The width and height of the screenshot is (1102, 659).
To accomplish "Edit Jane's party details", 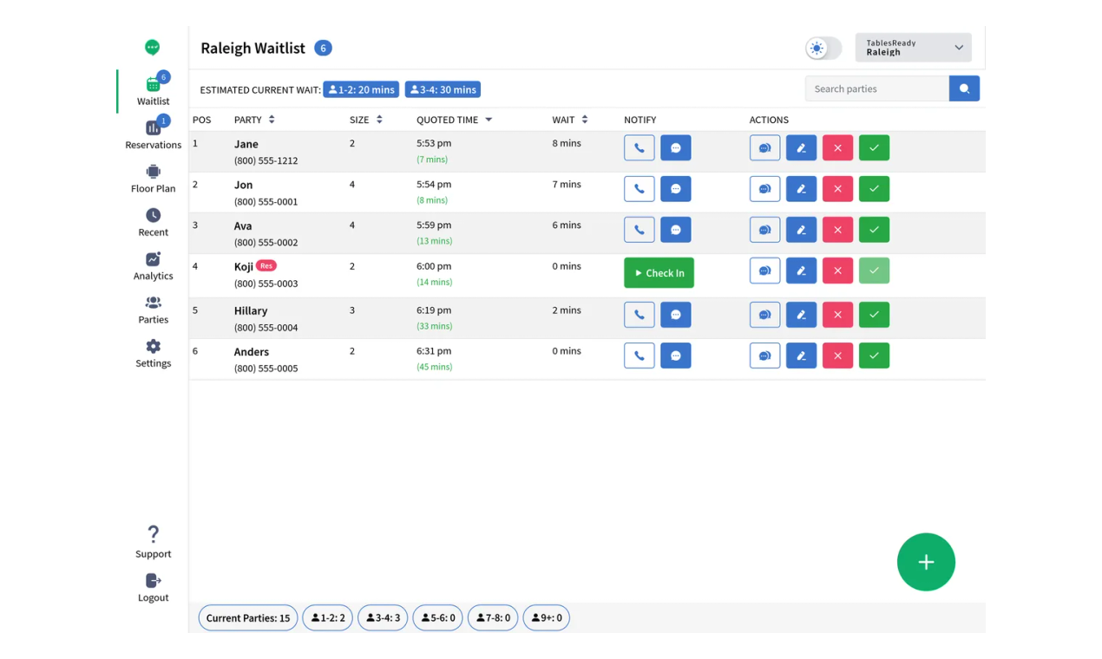I will tap(802, 148).
